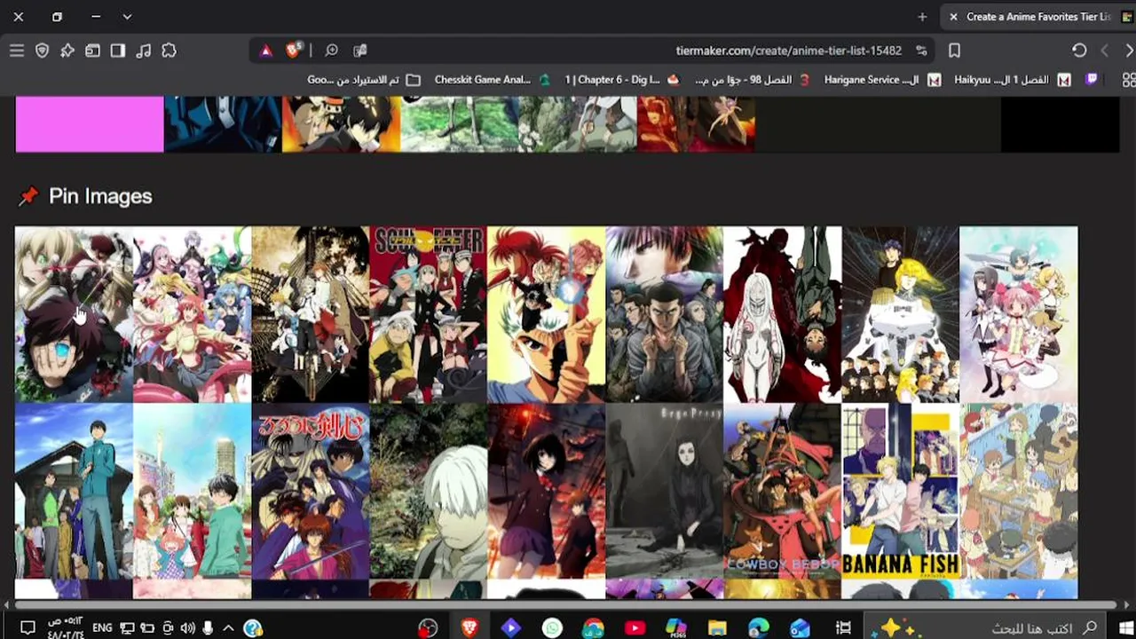Select the Banana Fish poster thumbnail

[900, 490]
